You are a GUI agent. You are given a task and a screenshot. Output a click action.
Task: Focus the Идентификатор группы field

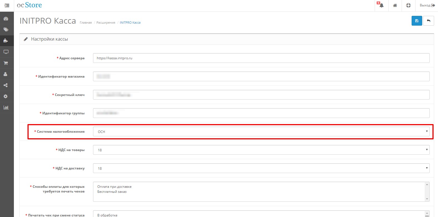click(x=261, y=113)
